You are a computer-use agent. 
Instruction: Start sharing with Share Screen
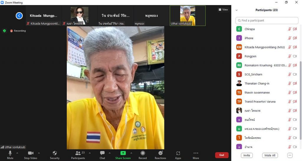[123, 153]
